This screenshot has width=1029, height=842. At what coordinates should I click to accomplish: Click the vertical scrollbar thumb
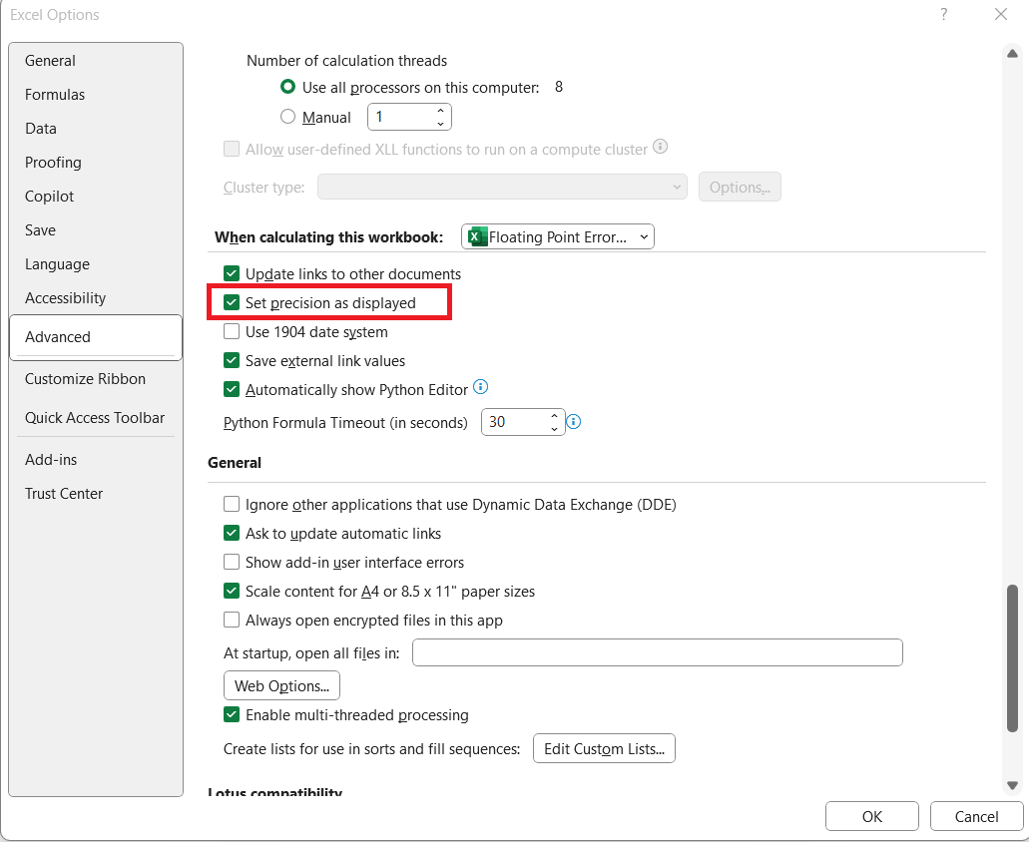(x=1012, y=657)
